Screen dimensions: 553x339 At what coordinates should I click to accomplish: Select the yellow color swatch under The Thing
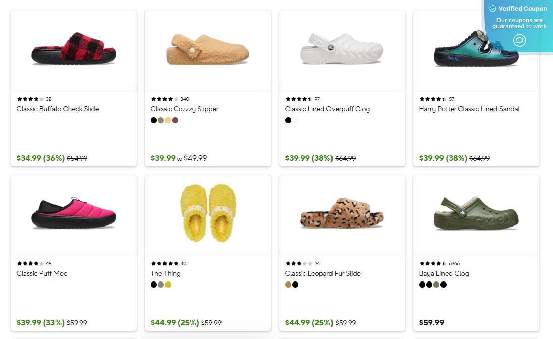coord(168,285)
